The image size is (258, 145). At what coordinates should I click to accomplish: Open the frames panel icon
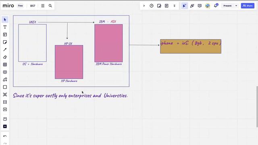[x=159, y=6]
